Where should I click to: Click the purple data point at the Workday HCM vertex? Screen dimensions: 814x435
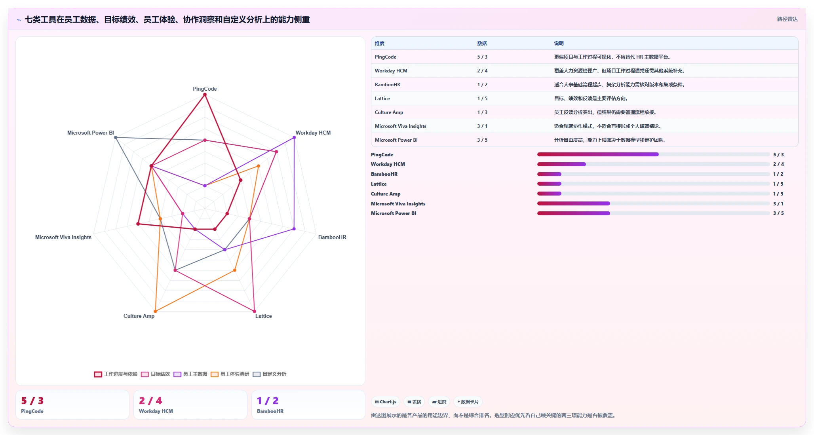click(294, 137)
